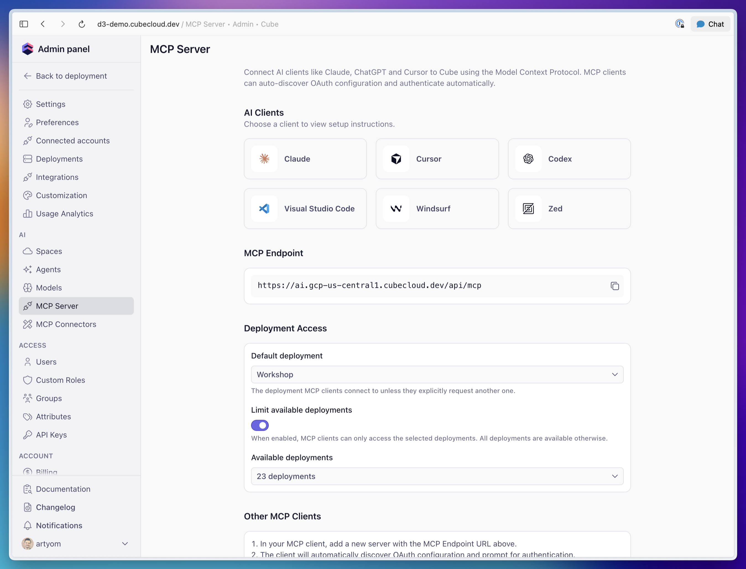Click the Changelog icon
The image size is (746, 569).
[x=27, y=508]
